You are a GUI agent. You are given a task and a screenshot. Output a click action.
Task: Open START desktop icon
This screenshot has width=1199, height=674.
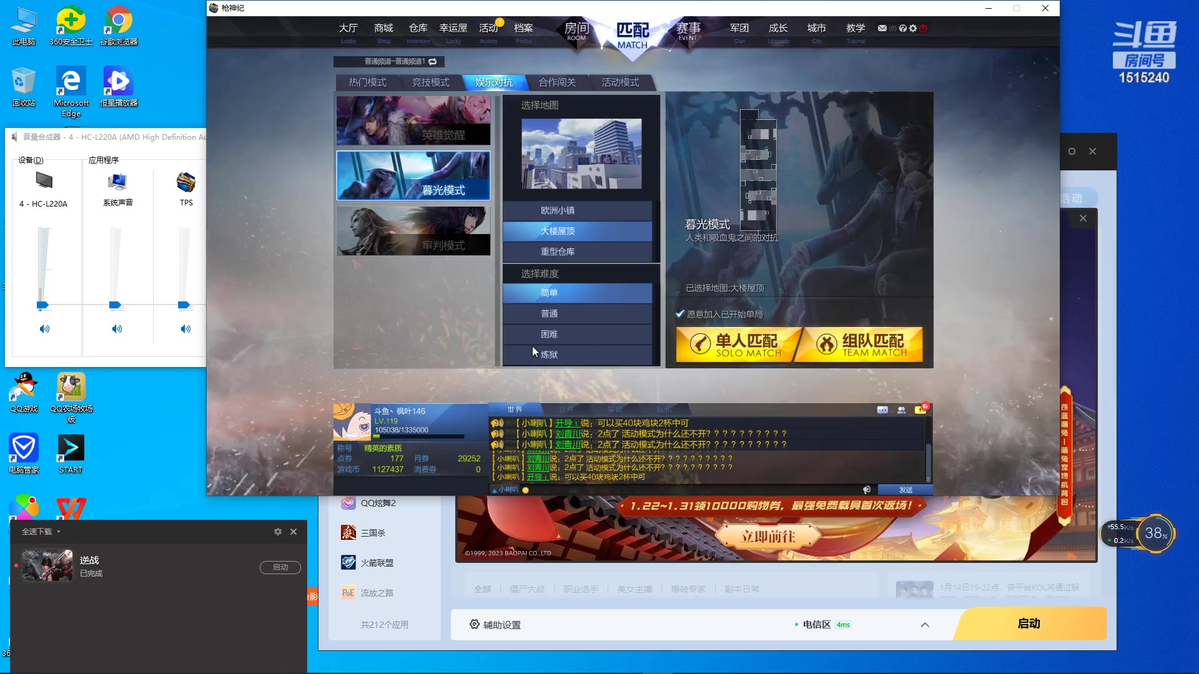tap(71, 454)
